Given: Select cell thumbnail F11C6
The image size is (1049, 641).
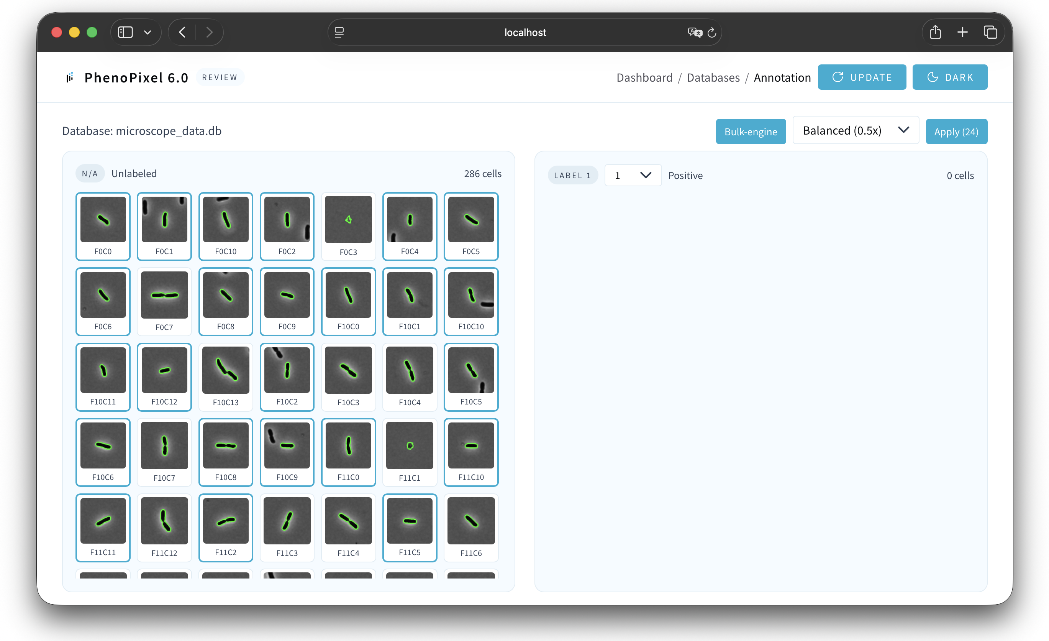Looking at the screenshot, I should tap(471, 521).
